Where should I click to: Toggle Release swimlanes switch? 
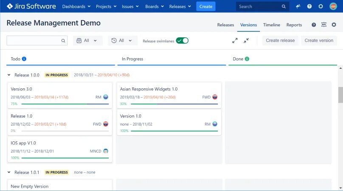pyautogui.click(x=182, y=41)
